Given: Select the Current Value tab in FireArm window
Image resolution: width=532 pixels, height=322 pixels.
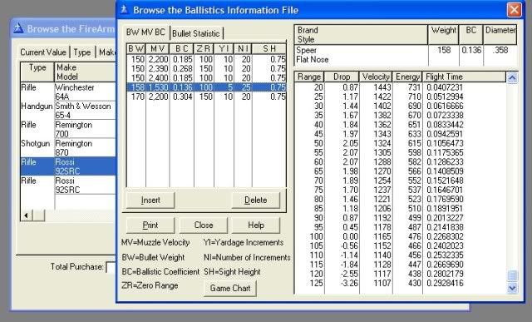Looking at the screenshot, I should point(43,52).
